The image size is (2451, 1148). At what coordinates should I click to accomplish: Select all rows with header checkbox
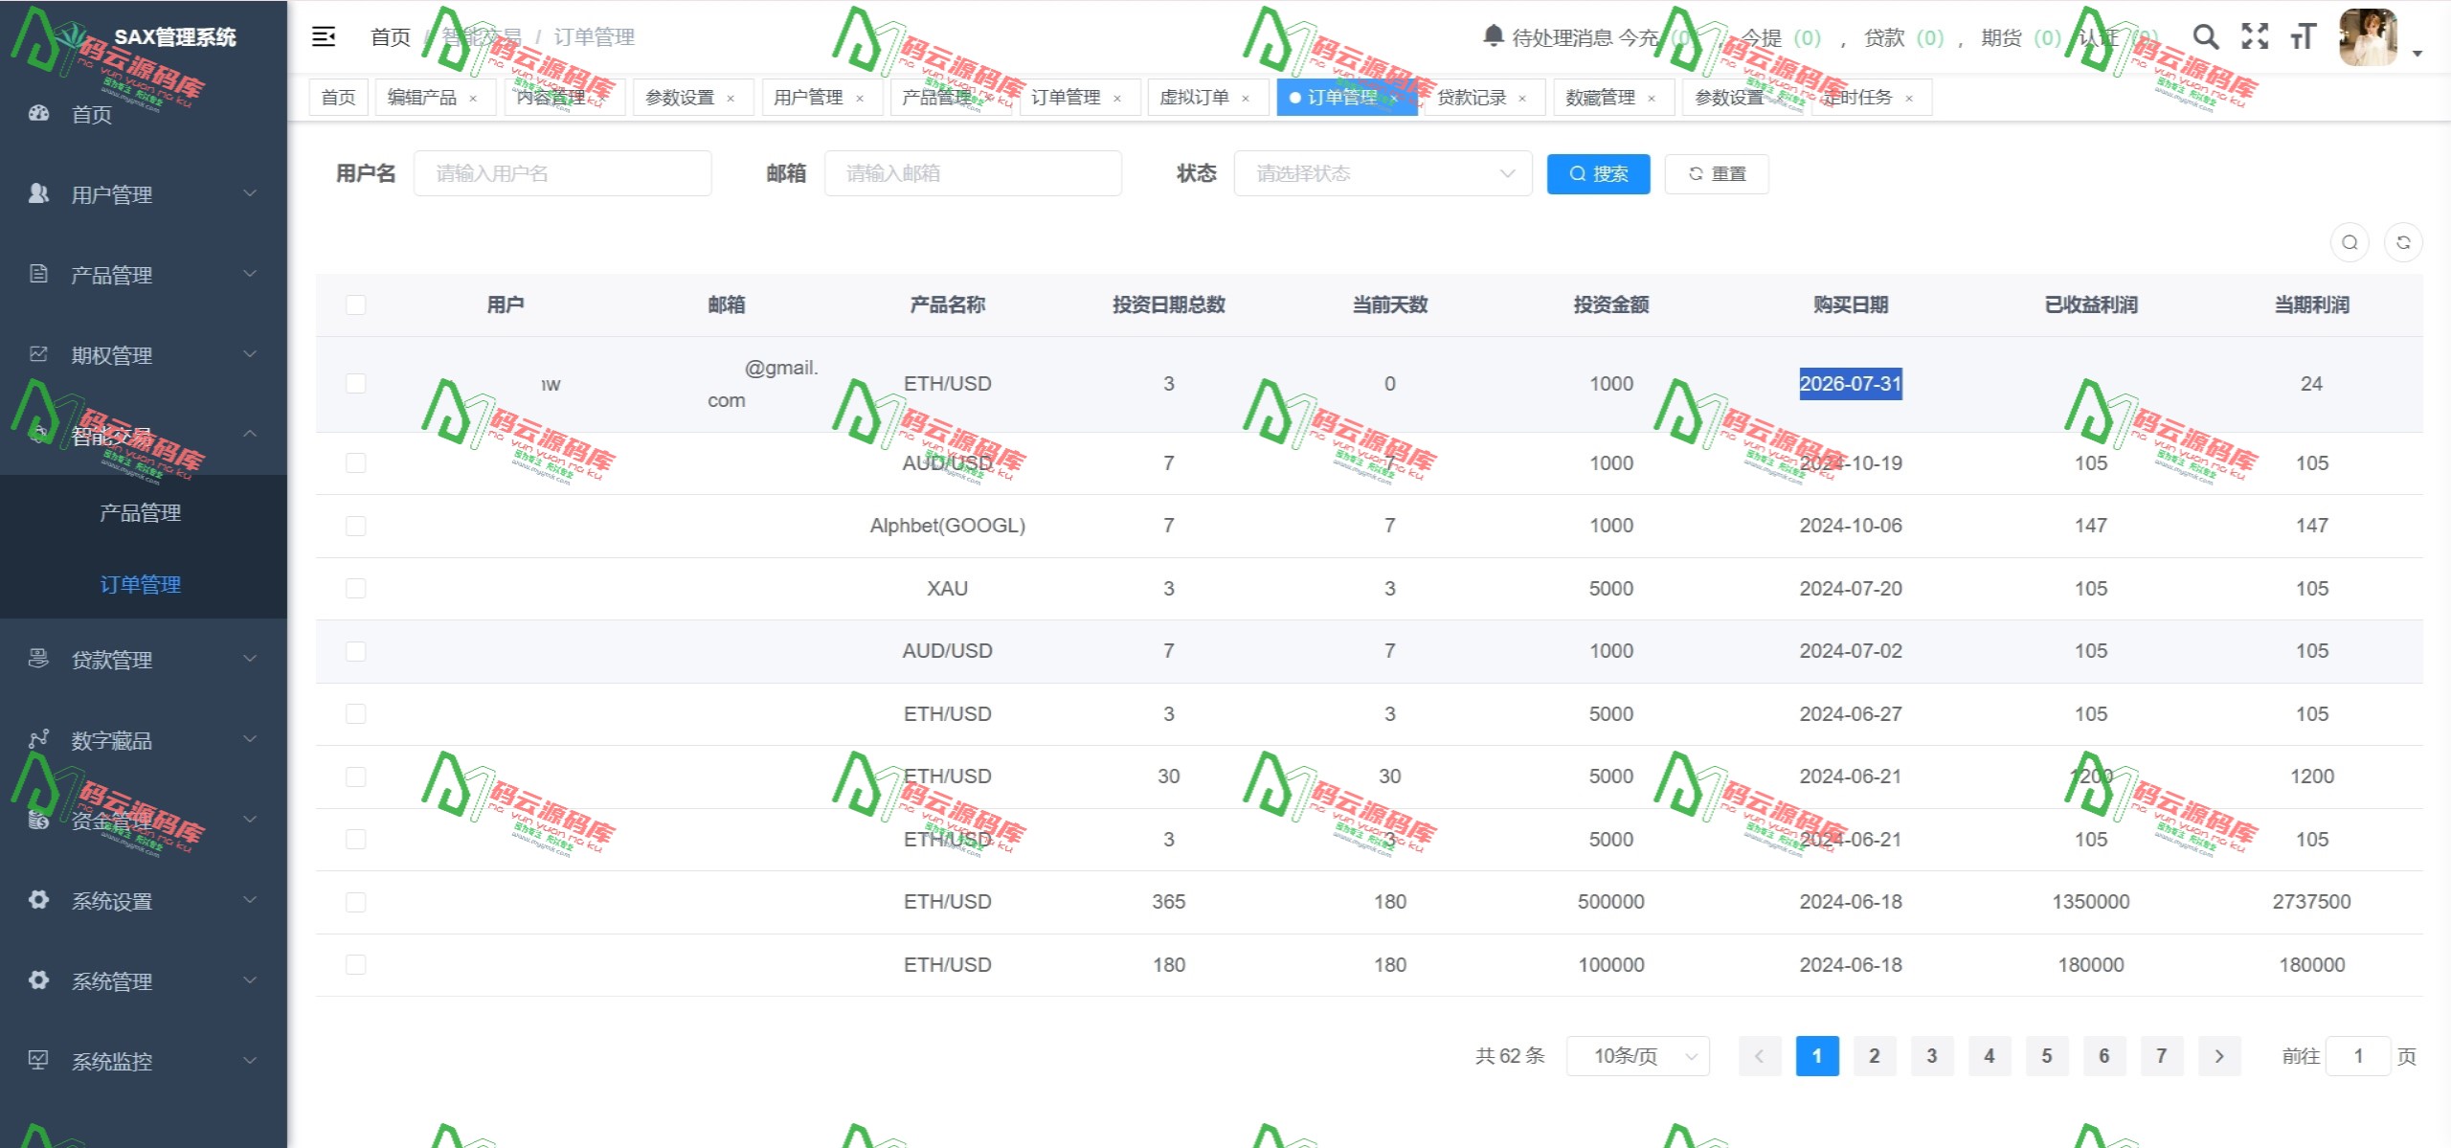pos(356,305)
